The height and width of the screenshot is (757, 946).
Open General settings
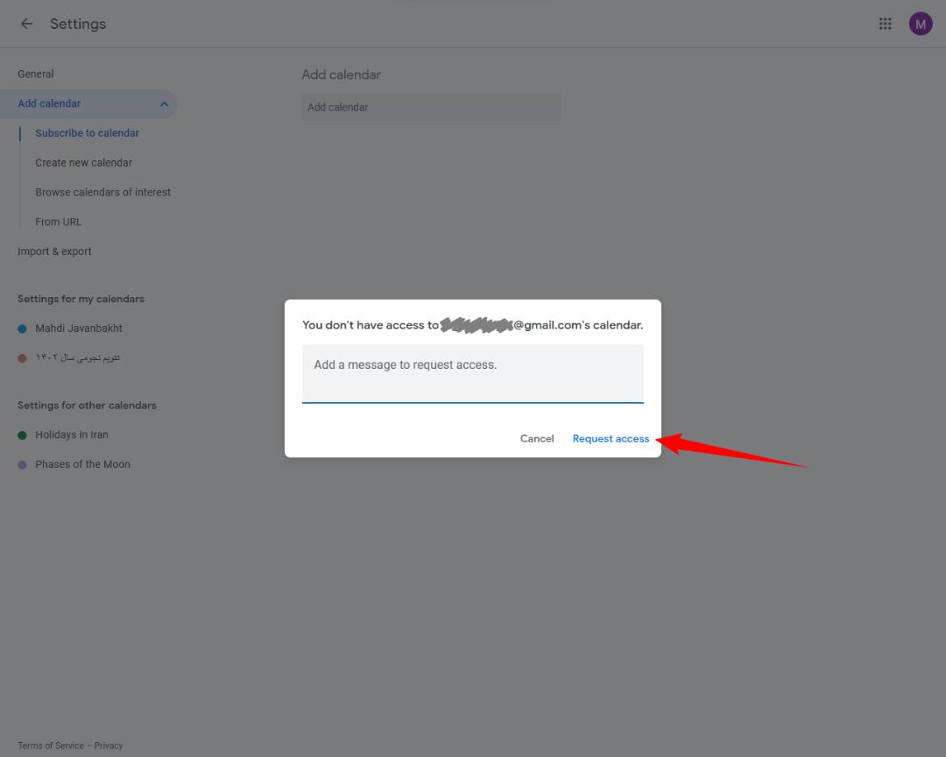[36, 74]
